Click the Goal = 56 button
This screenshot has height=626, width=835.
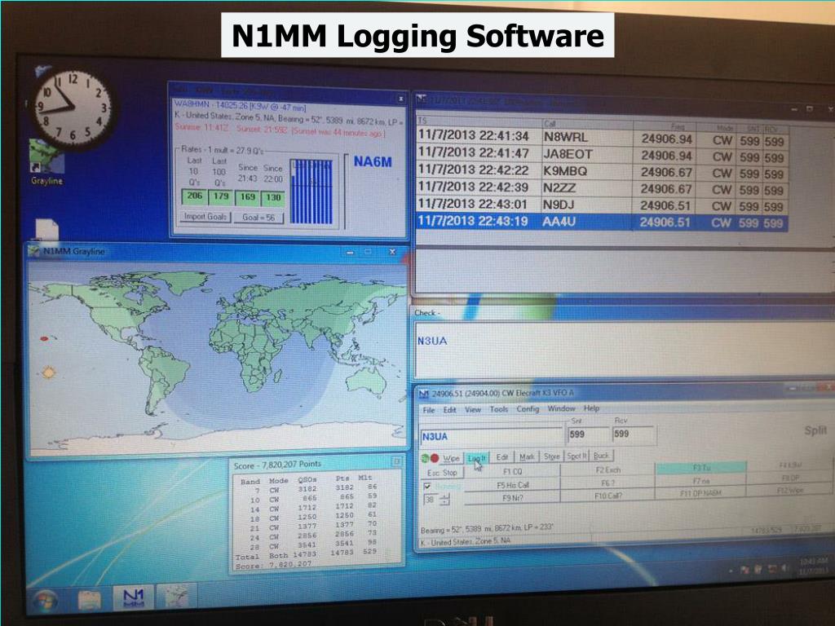pyautogui.click(x=258, y=217)
